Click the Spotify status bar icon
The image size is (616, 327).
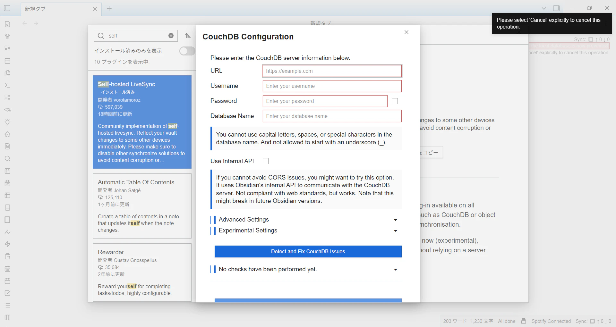click(x=524, y=321)
